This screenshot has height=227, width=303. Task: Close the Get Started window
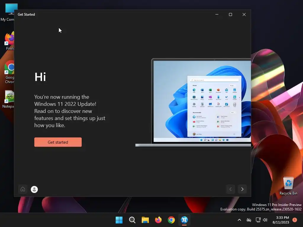[x=244, y=14]
